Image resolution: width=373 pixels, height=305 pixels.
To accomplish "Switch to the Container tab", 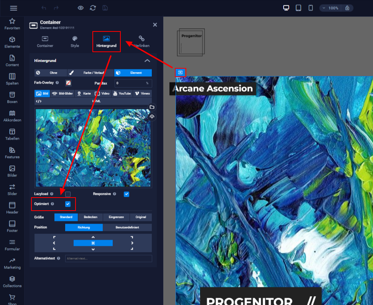I will [x=45, y=42].
